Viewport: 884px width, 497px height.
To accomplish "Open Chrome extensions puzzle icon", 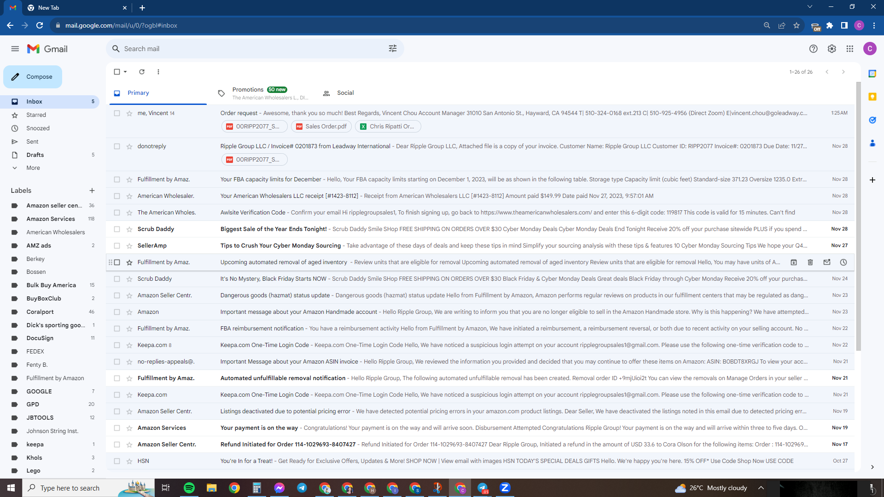I will (x=830, y=25).
